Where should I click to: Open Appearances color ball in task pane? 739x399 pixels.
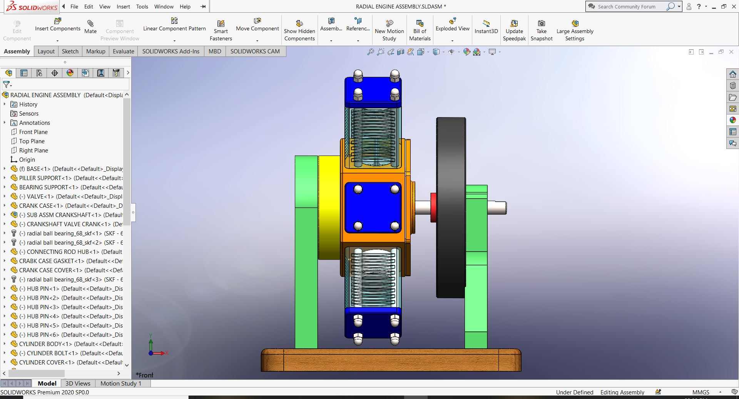[x=733, y=120]
